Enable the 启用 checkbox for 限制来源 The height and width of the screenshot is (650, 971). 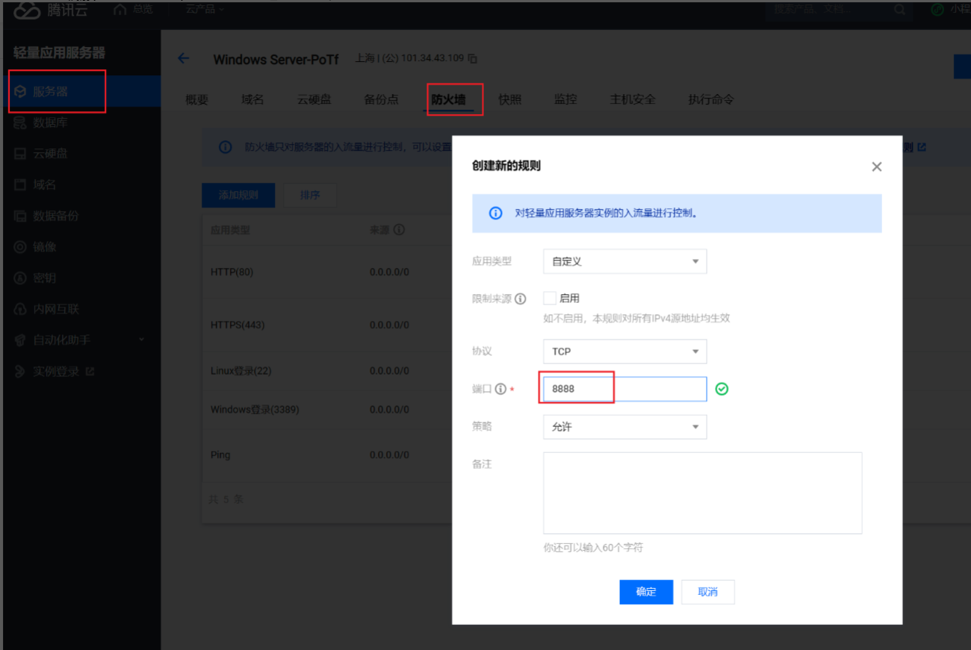point(550,298)
